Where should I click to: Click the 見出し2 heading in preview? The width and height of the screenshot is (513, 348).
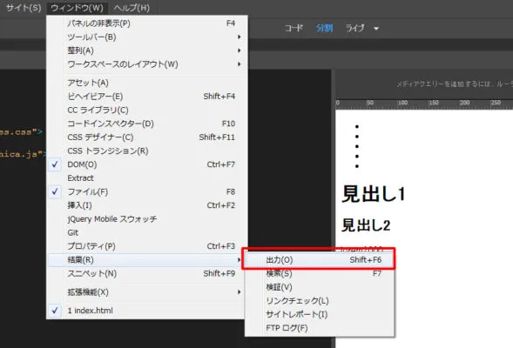click(366, 225)
